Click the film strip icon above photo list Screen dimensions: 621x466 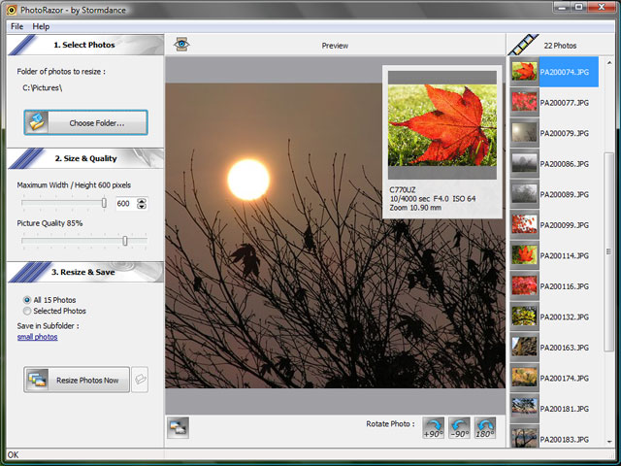click(524, 45)
